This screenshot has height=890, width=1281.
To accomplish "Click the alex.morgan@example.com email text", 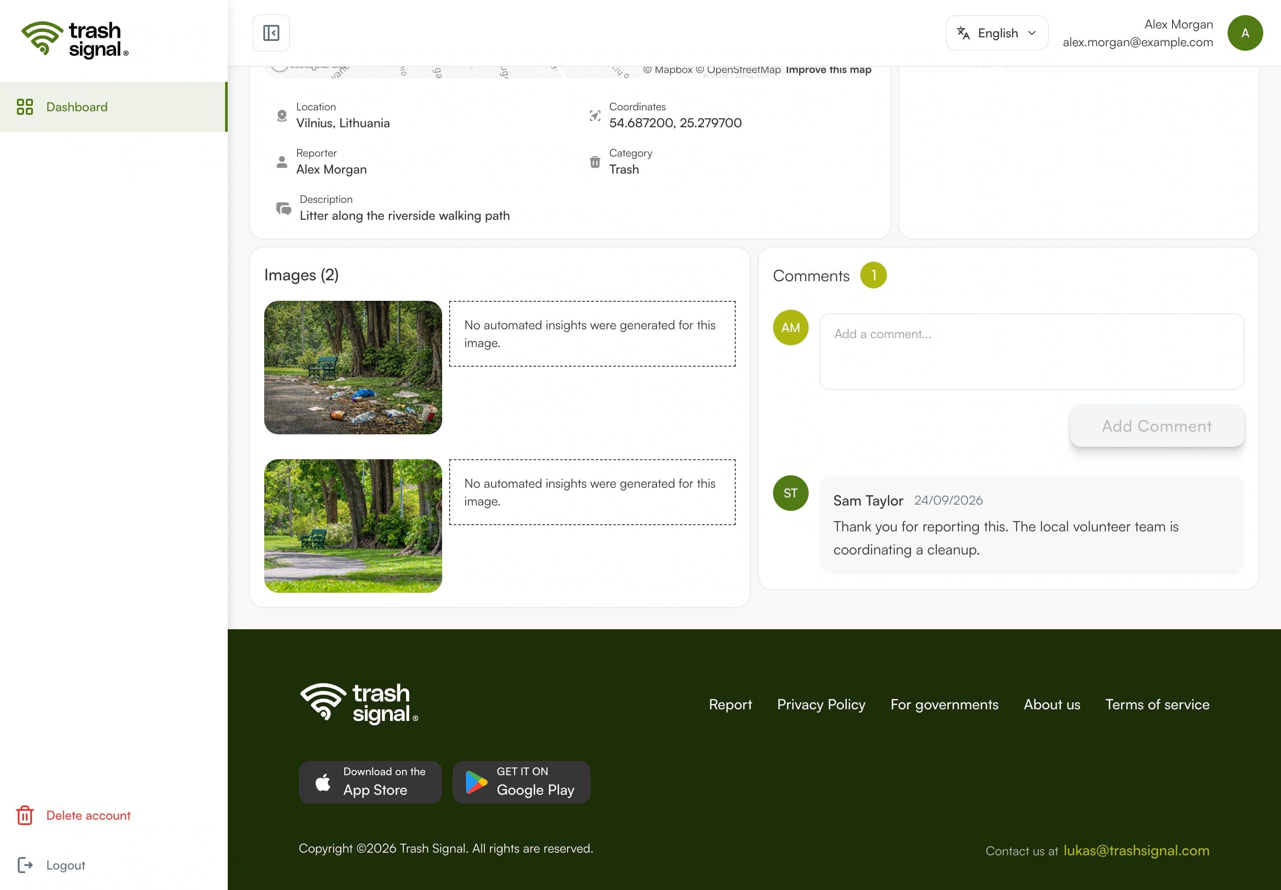I will pos(1137,42).
